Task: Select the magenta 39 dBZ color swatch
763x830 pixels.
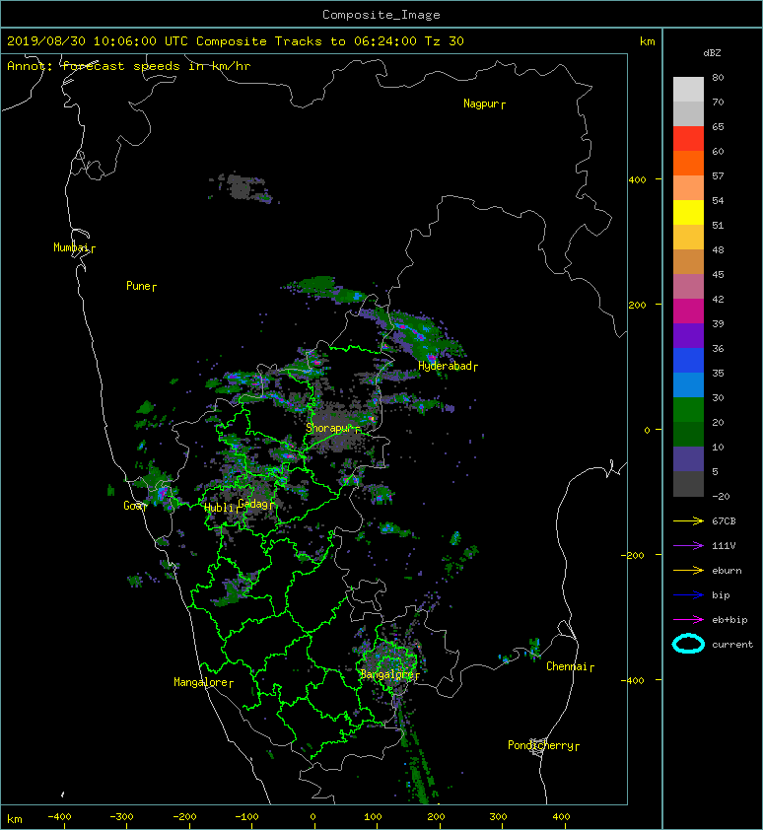Action: click(x=688, y=311)
